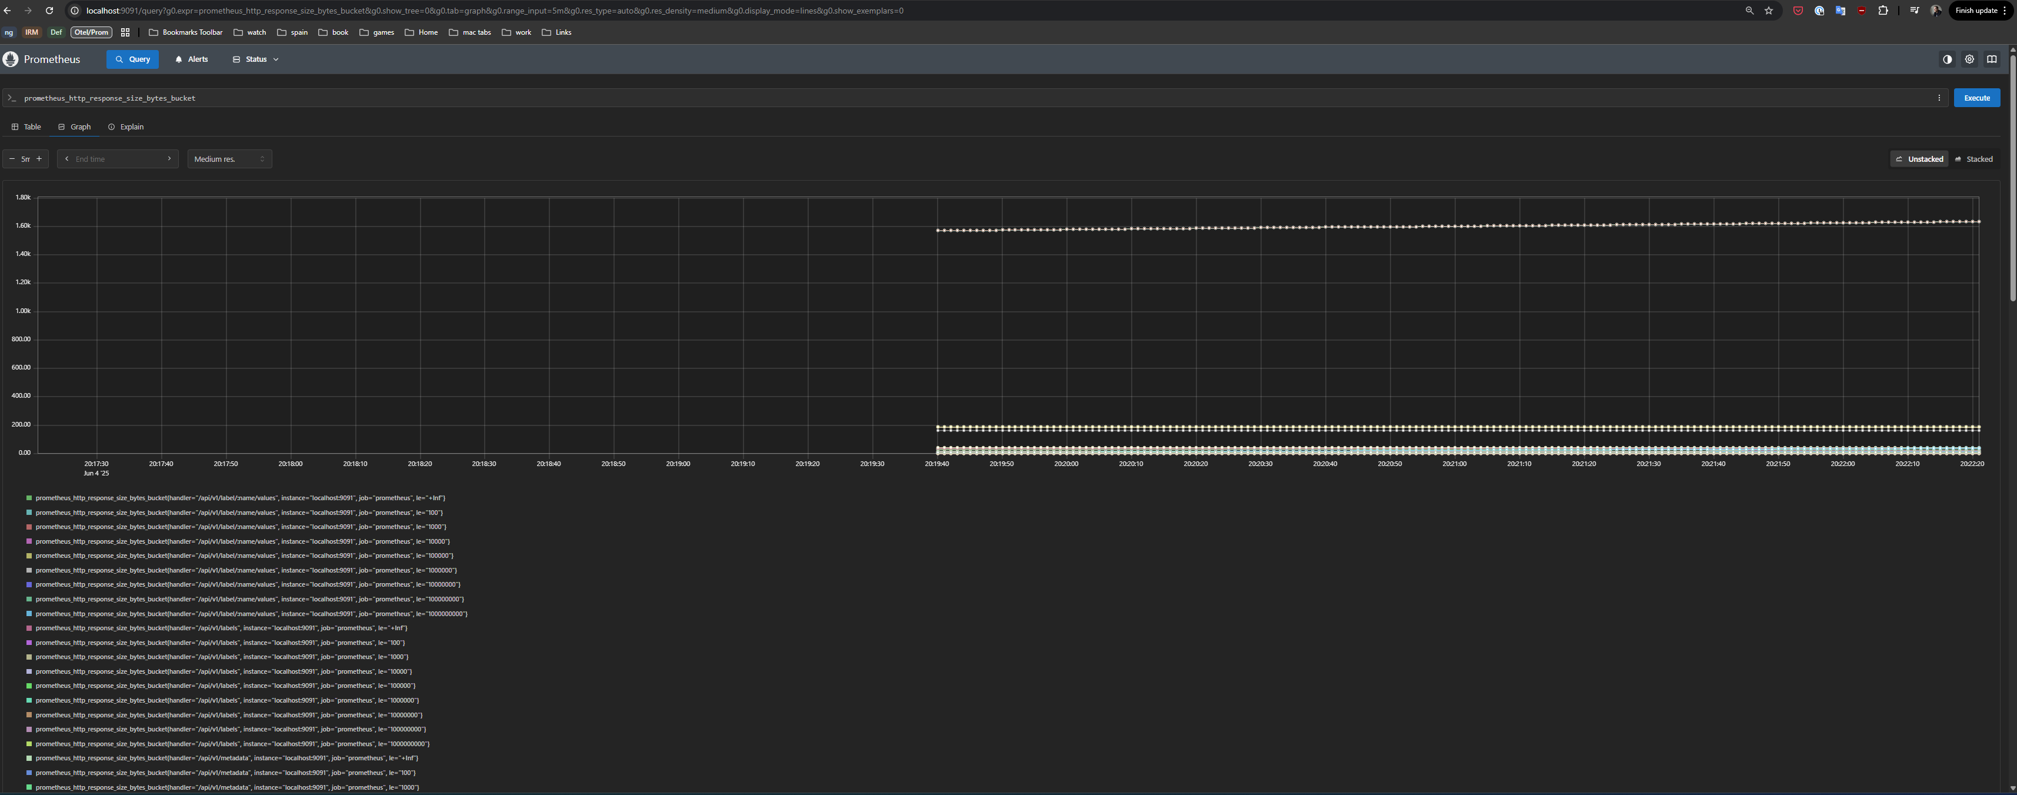This screenshot has width=2017, height=795.
Task: Go to the Alerts page
Action: 192,59
